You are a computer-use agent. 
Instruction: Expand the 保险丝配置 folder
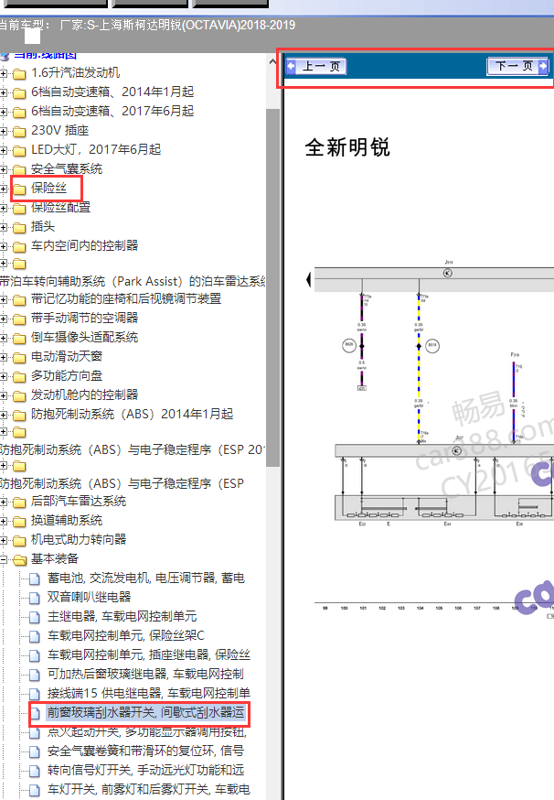point(4,208)
